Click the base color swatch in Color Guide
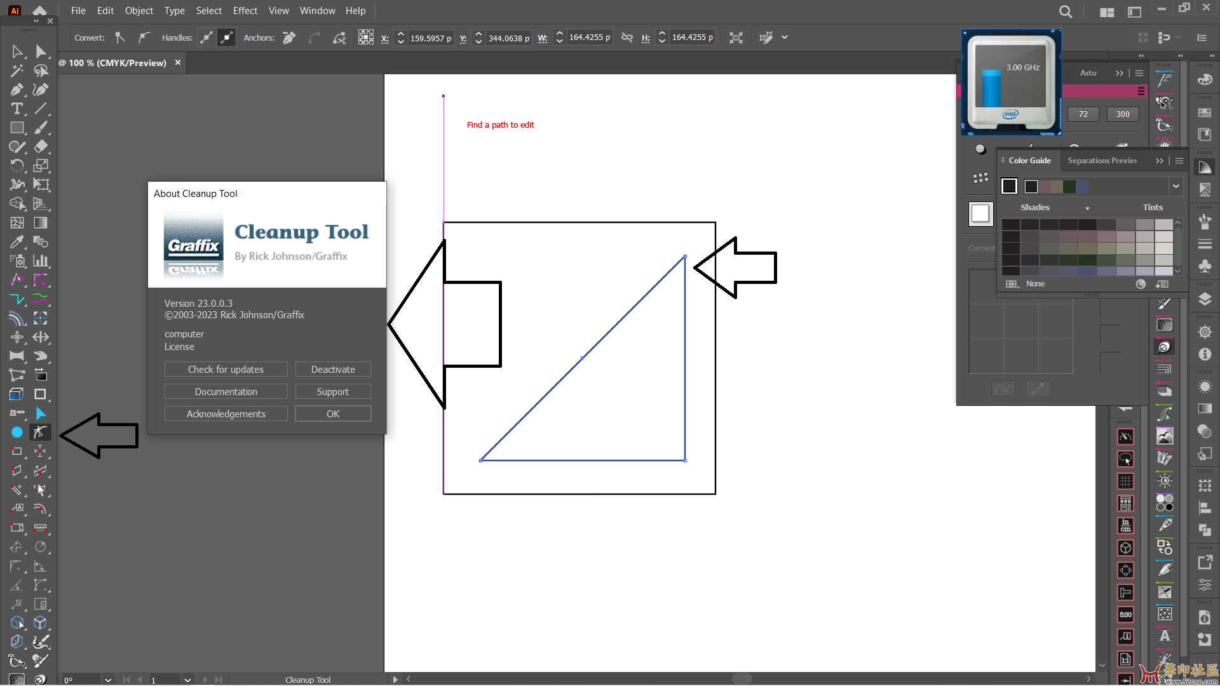Viewport: 1220px width, 686px height. [1009, 186]
